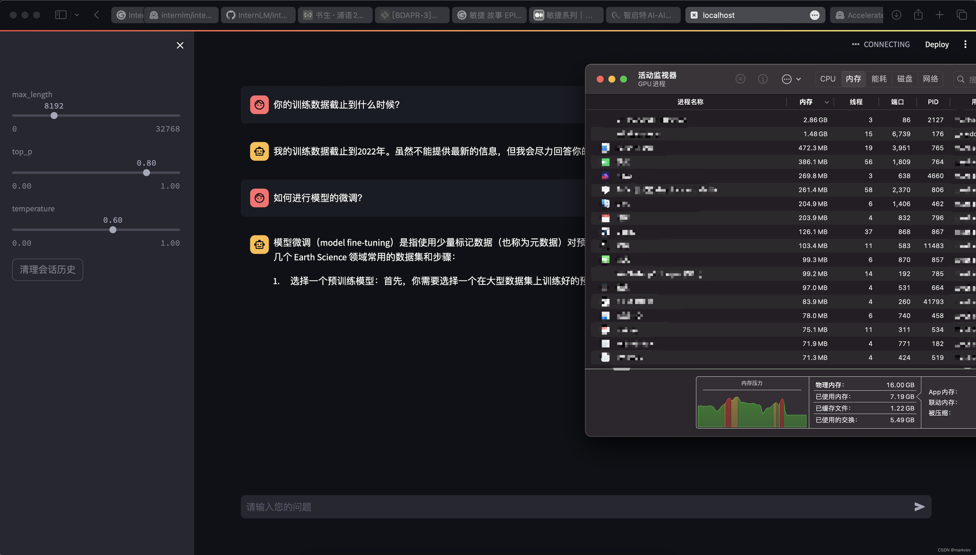Open InternLM GitHub browser tab

pos(258,15)
